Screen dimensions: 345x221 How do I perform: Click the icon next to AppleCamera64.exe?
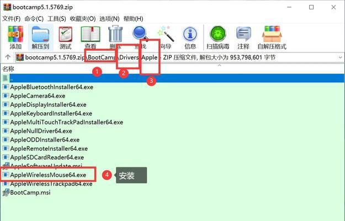coord(6,96)
